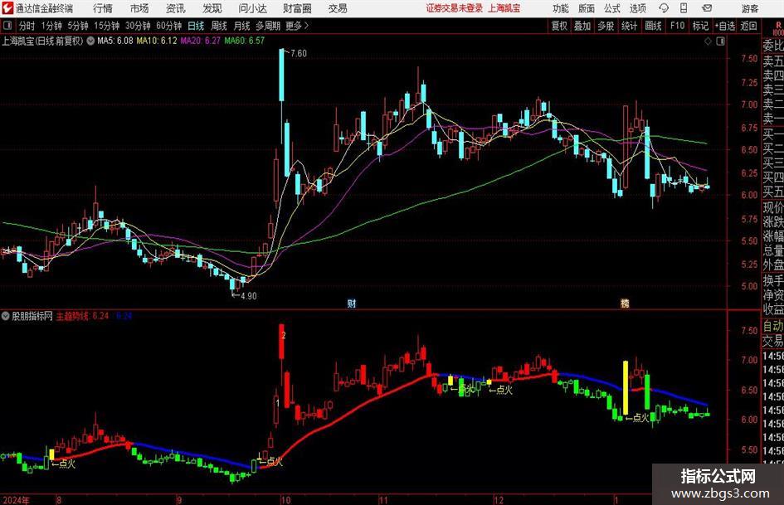Screen dimensions: 784x505
Task: Switch to the 30分钟 period tab
Action: pyautogui.click(x=138, y=26)
